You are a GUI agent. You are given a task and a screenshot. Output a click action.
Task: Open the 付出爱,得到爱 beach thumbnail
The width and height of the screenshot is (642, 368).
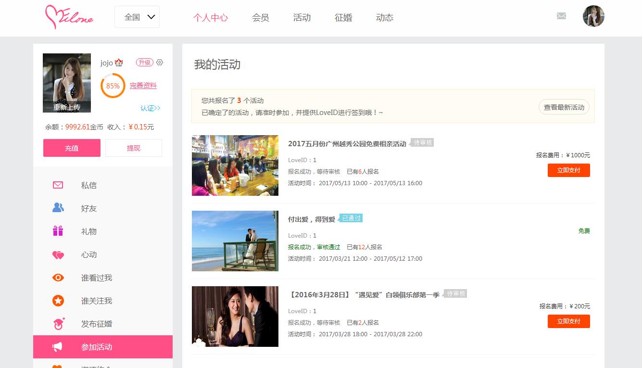tap(235, 241)
